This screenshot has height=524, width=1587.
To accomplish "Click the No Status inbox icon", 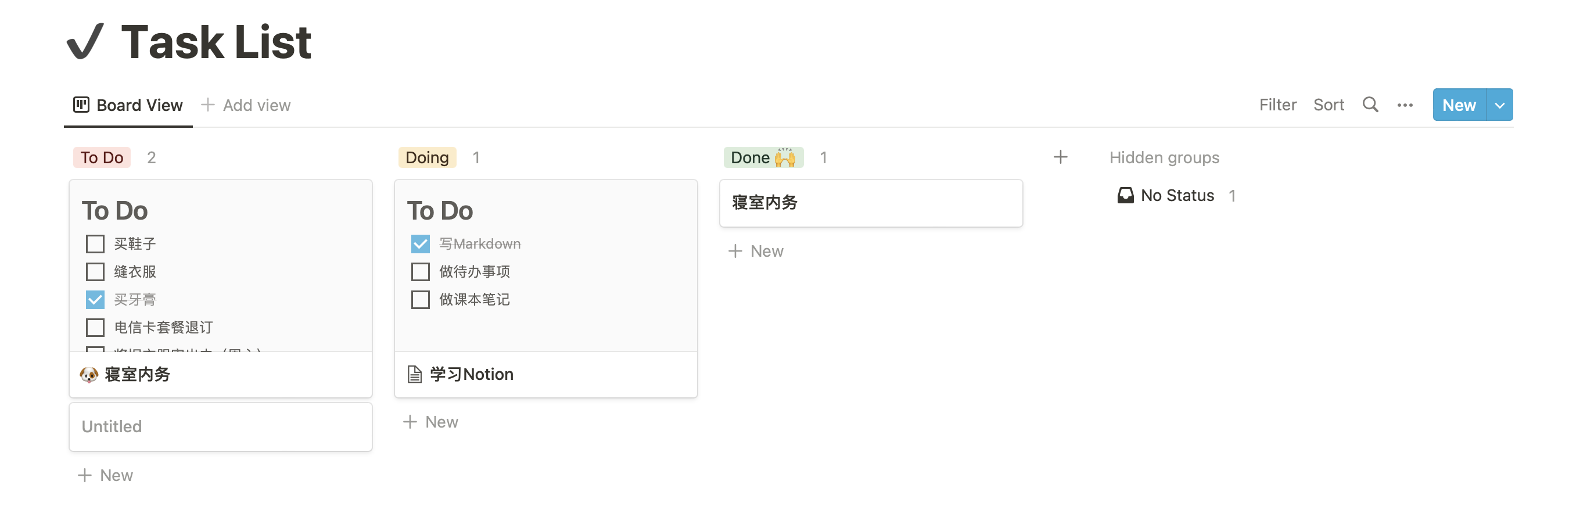I will coord(1125,195).
